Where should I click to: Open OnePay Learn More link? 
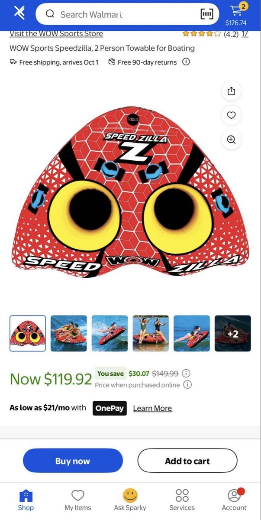click(x=152, y=408)
